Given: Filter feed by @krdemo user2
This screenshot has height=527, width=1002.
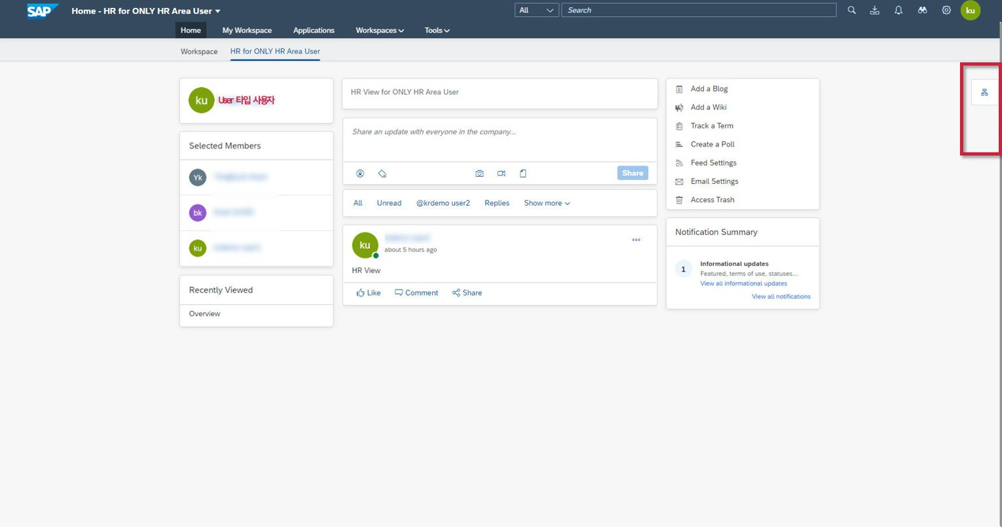Looking at the screenshot, I should (x=443, y=203).
